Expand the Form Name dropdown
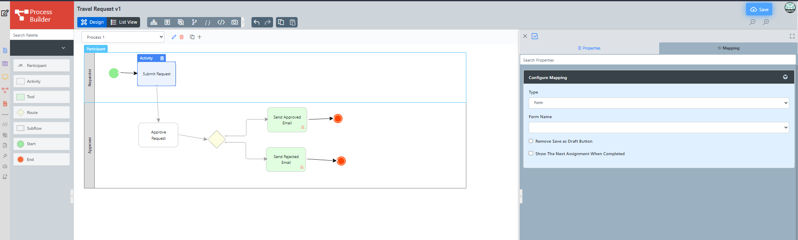 659,127
